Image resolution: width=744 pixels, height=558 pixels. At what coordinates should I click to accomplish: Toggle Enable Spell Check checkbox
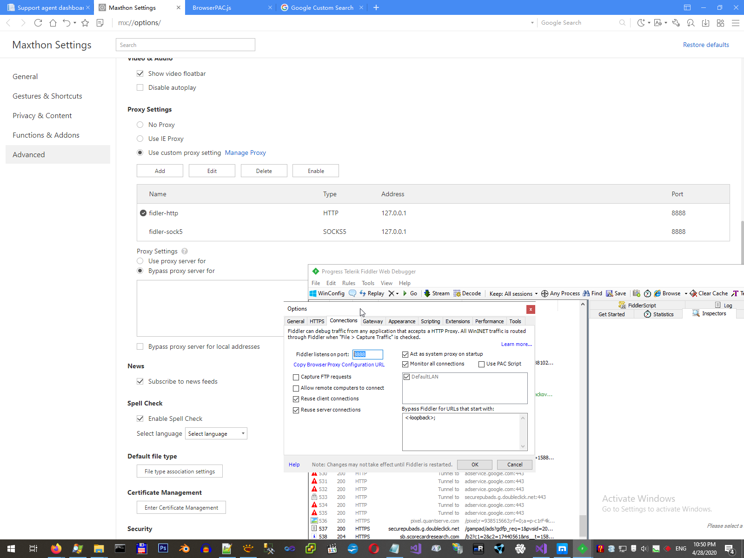click(x=140, y=418)
